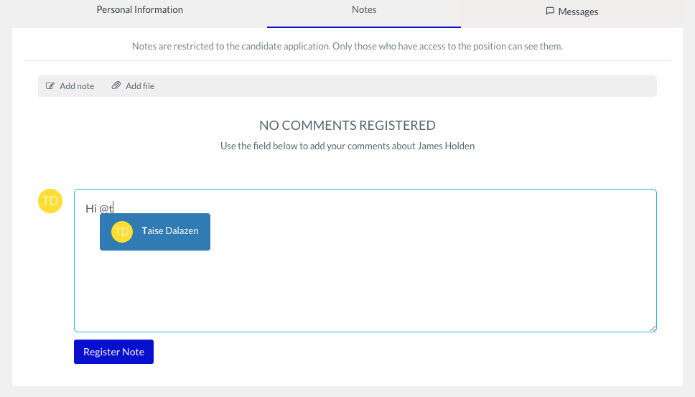The width and height of the screenshot is (695, 397).
Task: Click the TD avatar inside the mention suggestion
Action: click(122, 232)
